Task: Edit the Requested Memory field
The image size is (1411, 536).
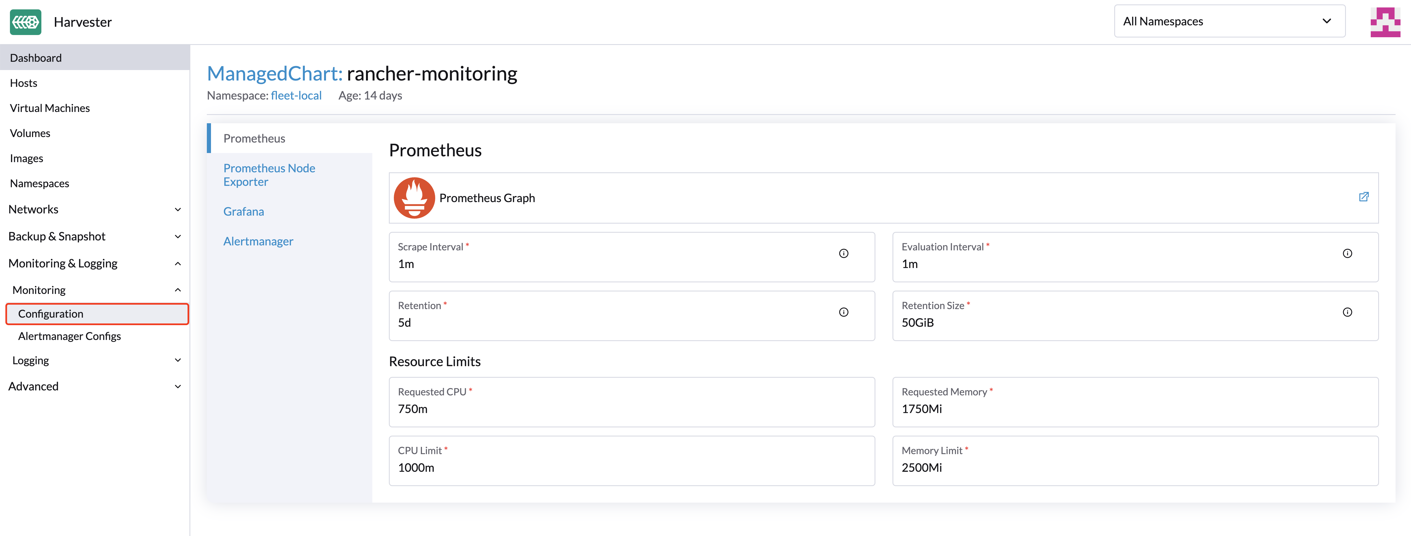Action: coord(1135,402)
